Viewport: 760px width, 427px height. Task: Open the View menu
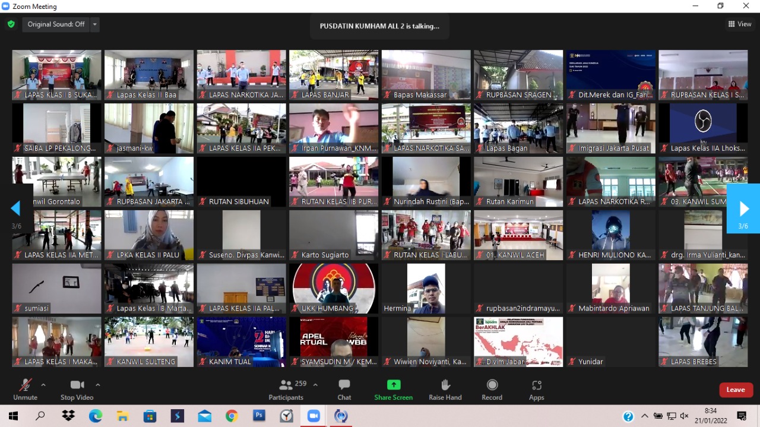coord(740,24)
